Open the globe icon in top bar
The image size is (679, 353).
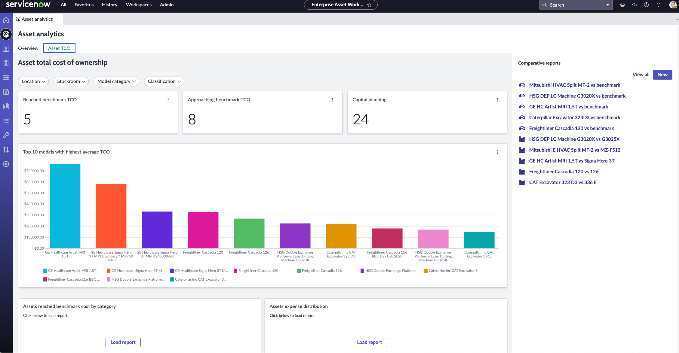[x=622, y=5]
